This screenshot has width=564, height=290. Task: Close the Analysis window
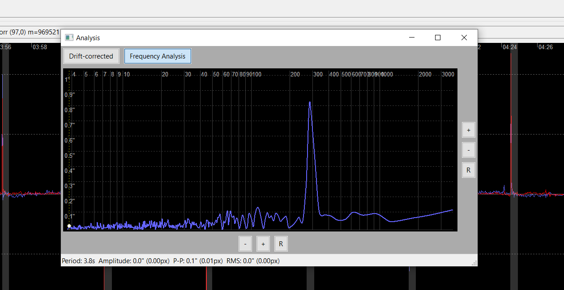(x=464, y=38)
